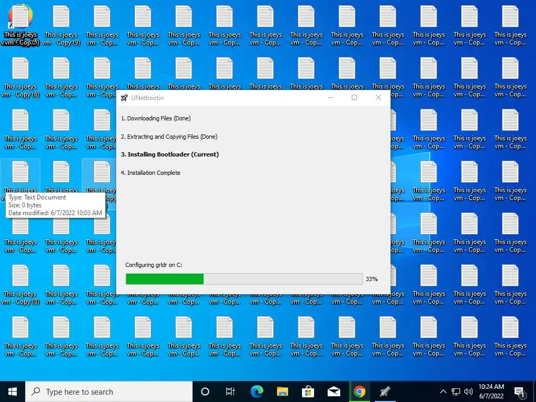Screen dimensions: 536x402
Task: Close the UNetbootin window
Action: click(378, 97)
